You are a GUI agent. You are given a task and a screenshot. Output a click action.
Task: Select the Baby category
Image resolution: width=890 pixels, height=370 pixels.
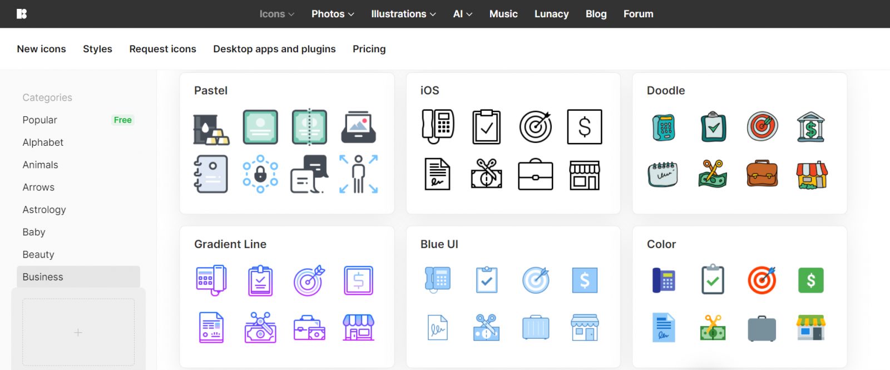[x=78, y=232]
